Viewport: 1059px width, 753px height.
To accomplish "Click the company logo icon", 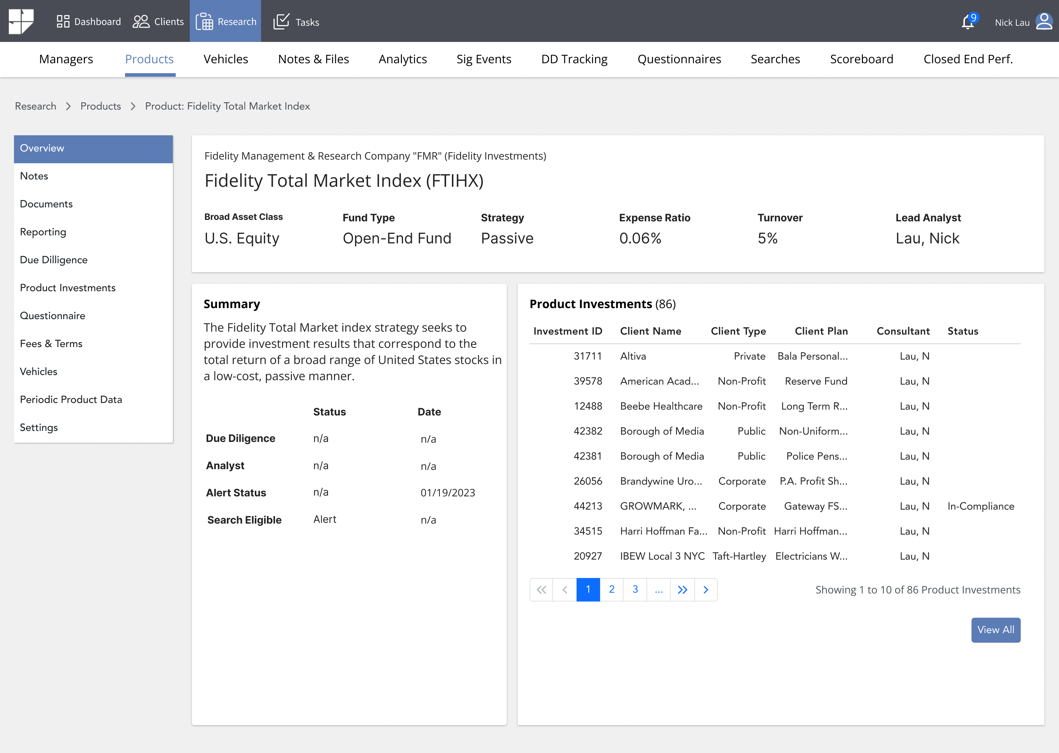I will [21, 21].
